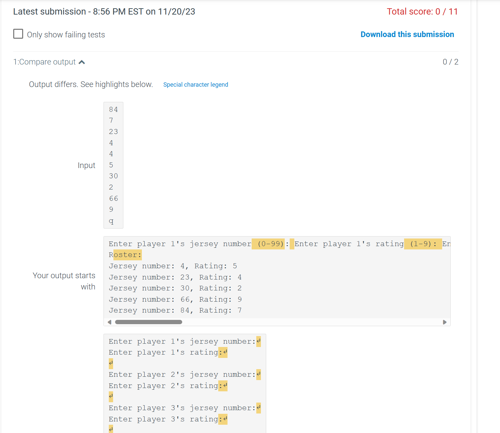The width and height of the screenshot is (500, 433).
Task: Click newline icon after player 1's jersey number prompt
Action: coord(258,341)
